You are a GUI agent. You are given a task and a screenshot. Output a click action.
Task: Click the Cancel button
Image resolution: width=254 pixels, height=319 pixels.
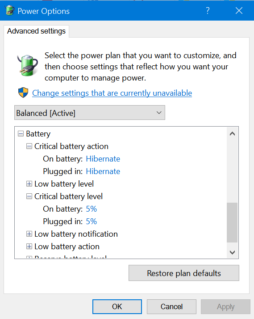tap(171, 306)
